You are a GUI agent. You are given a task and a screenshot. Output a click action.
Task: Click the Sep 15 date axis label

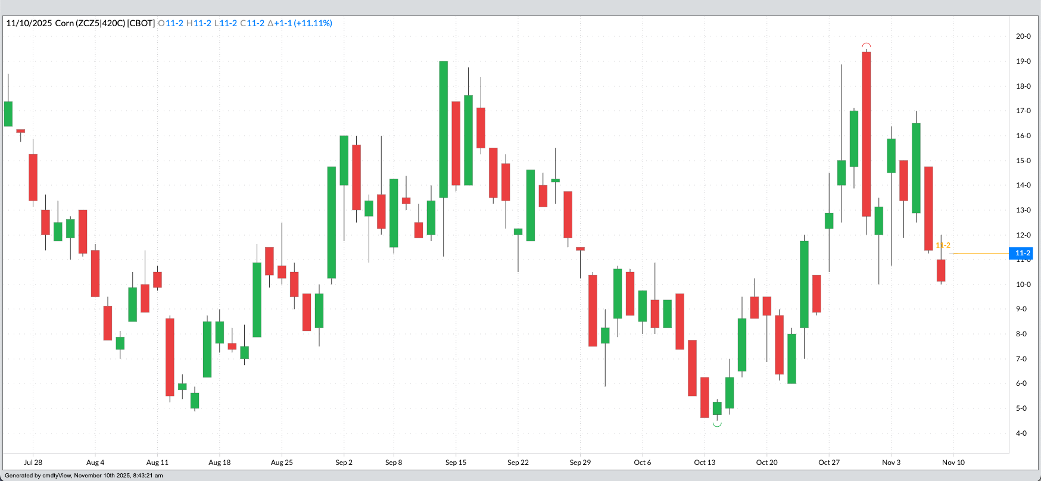[x=456, y=463]
